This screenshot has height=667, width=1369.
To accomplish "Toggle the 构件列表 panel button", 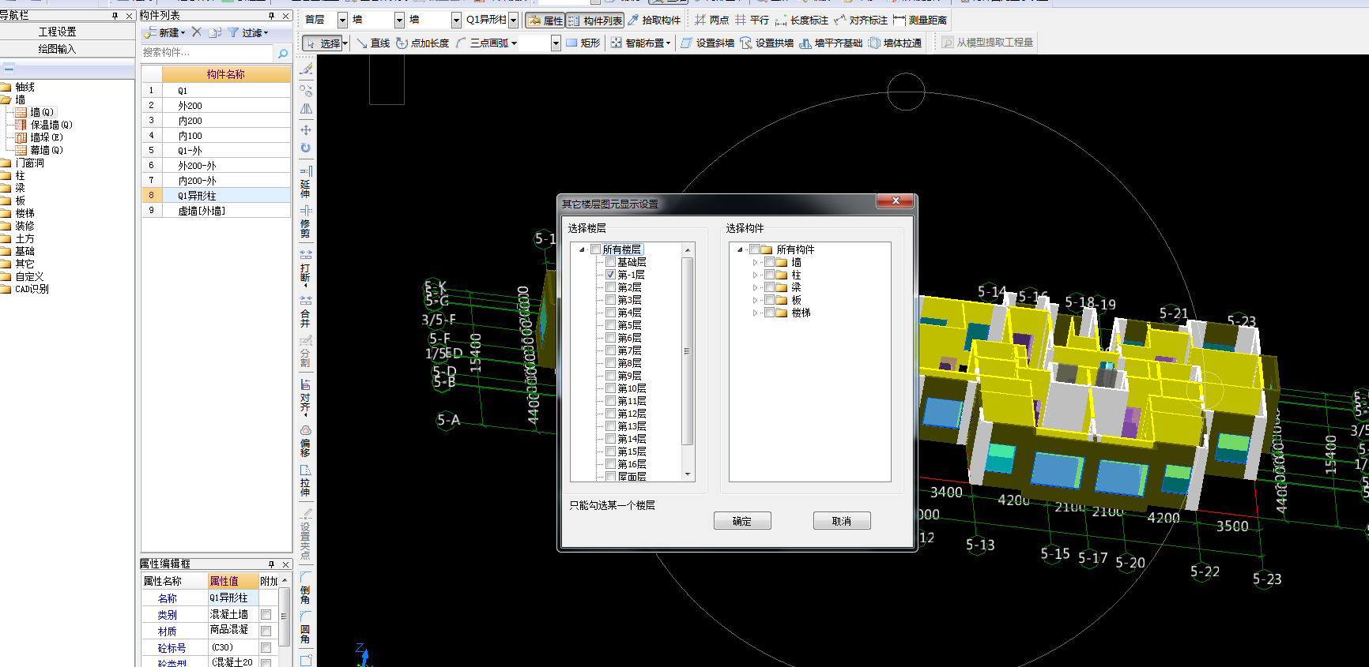I will [x=595, y=21].
